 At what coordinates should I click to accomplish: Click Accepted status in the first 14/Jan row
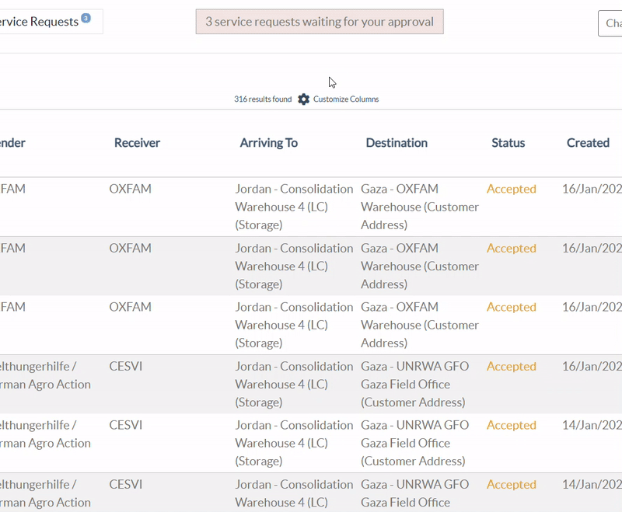pos(512,425)
